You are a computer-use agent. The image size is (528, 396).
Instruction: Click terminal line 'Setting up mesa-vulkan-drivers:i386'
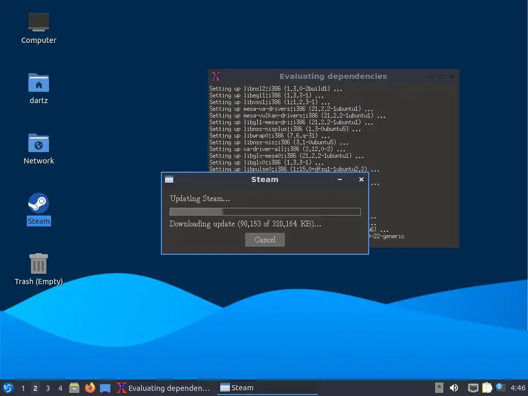coord(298,116)
